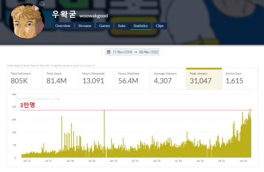264x172 pixels.
Task: Toggle Total views stat on chart
Action: [x=61, y=79]
